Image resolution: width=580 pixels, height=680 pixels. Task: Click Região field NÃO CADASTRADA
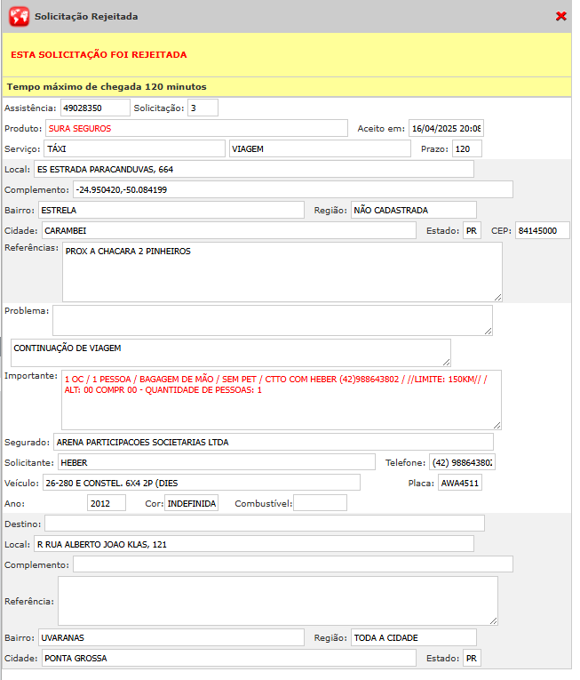tap(414, 210)
